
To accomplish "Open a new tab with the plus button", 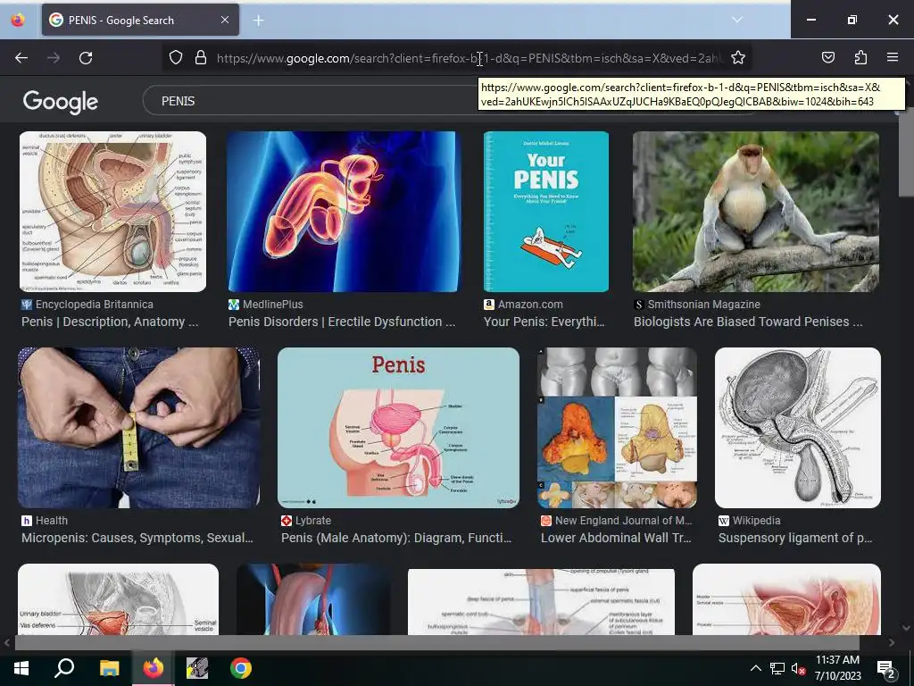I will click(x=258, y=21).
